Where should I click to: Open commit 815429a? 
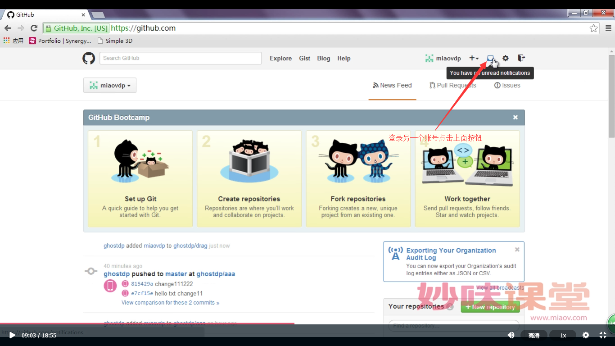(x=142, y=284)
